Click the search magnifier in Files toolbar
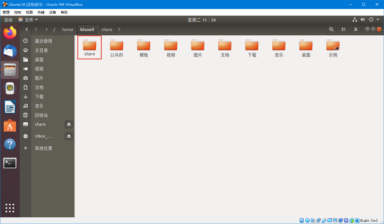The width and height of the screenshot is (384, 224). [x=331, y=29]
